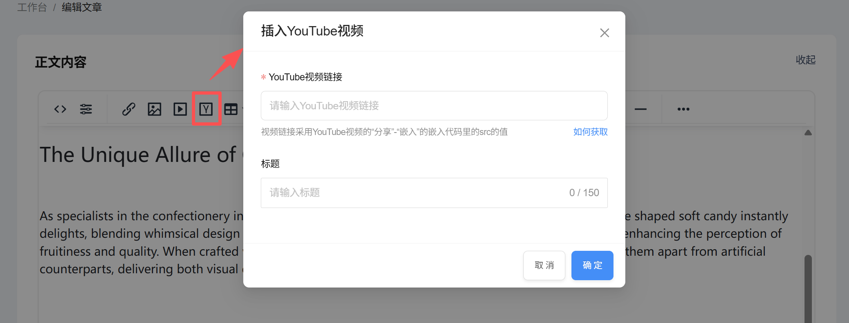849x323 pixels.
Task: Cancel with the 取消 button
Action: click(544, 265)
